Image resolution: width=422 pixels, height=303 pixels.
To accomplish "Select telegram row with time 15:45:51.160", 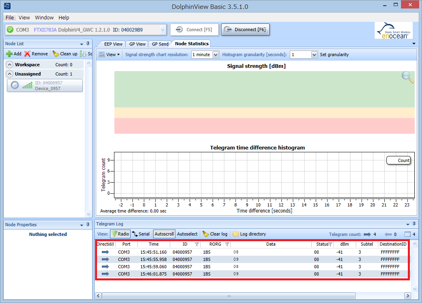I will [x=253, y=252].
